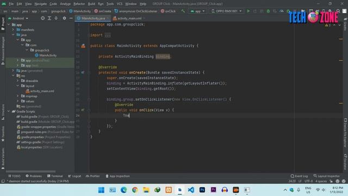Click override gutter icon beside onCreate method
348x196 pixels.
point(83,72)
